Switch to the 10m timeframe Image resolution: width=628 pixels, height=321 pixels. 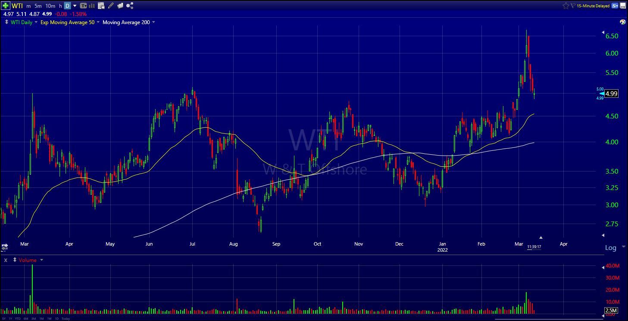coord(50,6)
